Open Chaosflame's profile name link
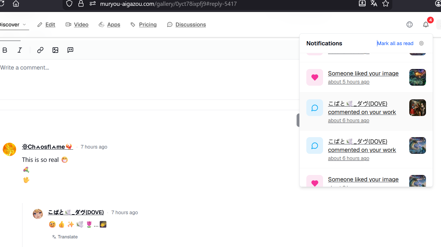 click(47, 147)
